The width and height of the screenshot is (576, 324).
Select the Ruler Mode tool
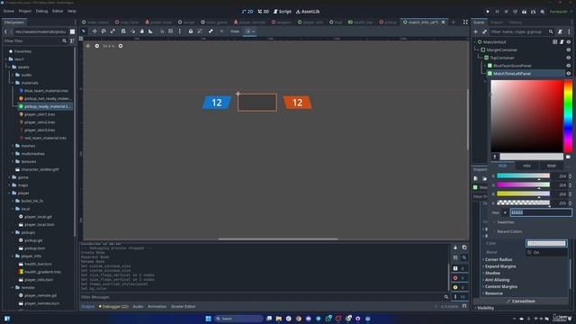[150, 31]
